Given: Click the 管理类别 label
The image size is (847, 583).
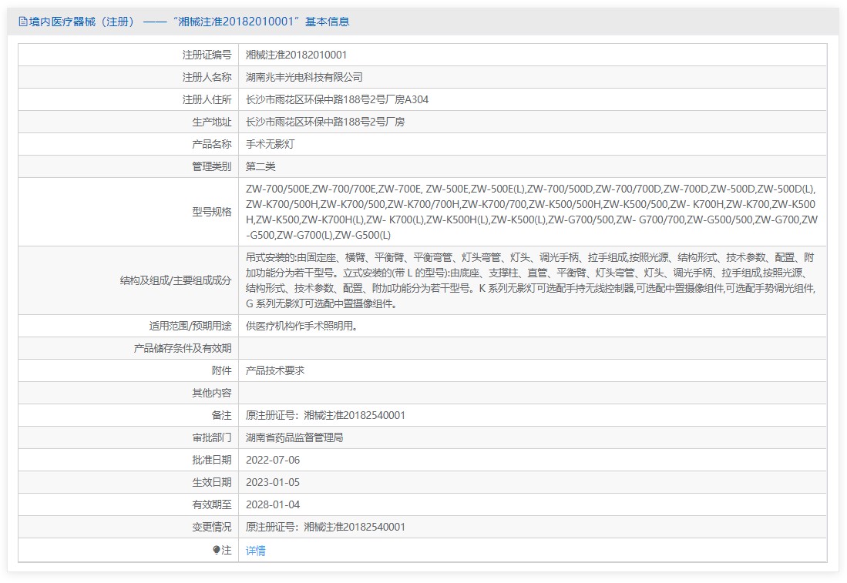Looking at the screenshot, I should click(x=212, y=166).
